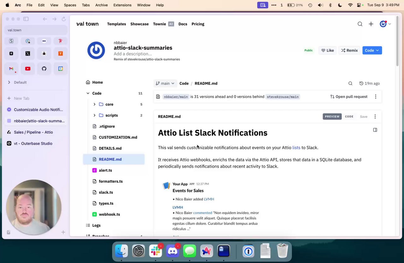
Task: Click the 'Add a description...' field
Action: (133, 54)
